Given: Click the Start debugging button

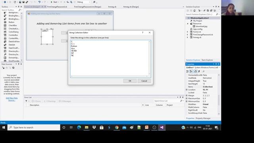Looking at the screenshot, I should click(x=54, y=2).
